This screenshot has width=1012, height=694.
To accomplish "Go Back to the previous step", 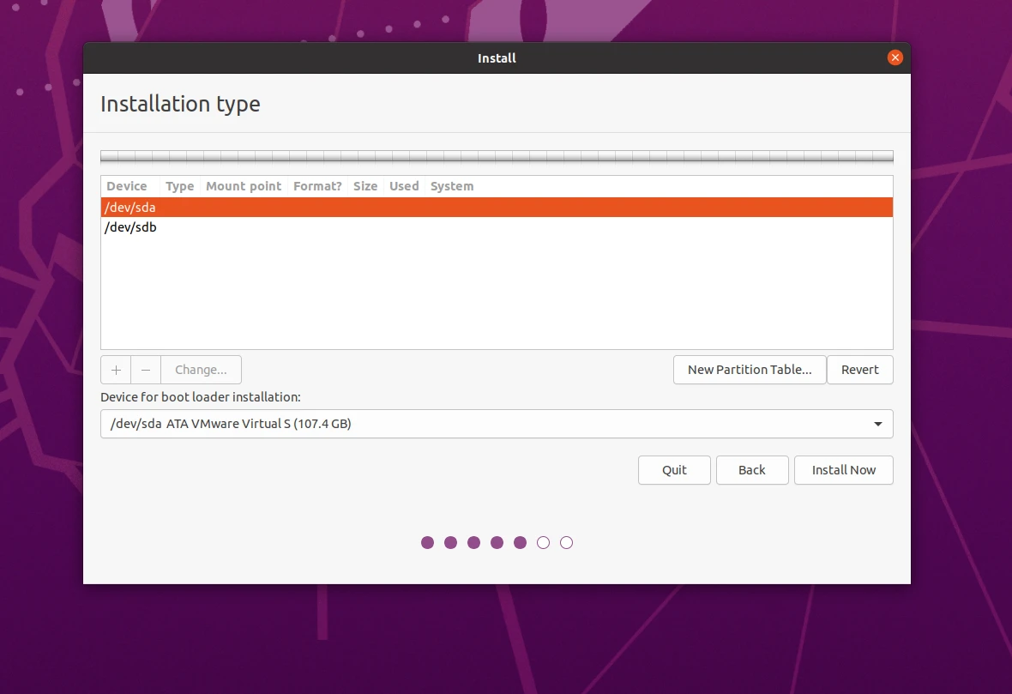I will click(751, 470).
